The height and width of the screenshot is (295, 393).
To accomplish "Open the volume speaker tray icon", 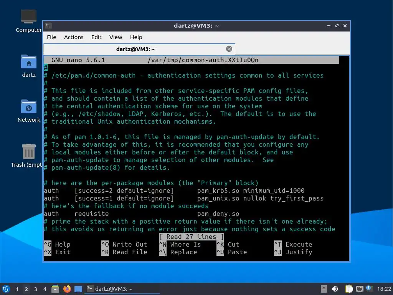I will pyautogui.click(x=335, y=289).
